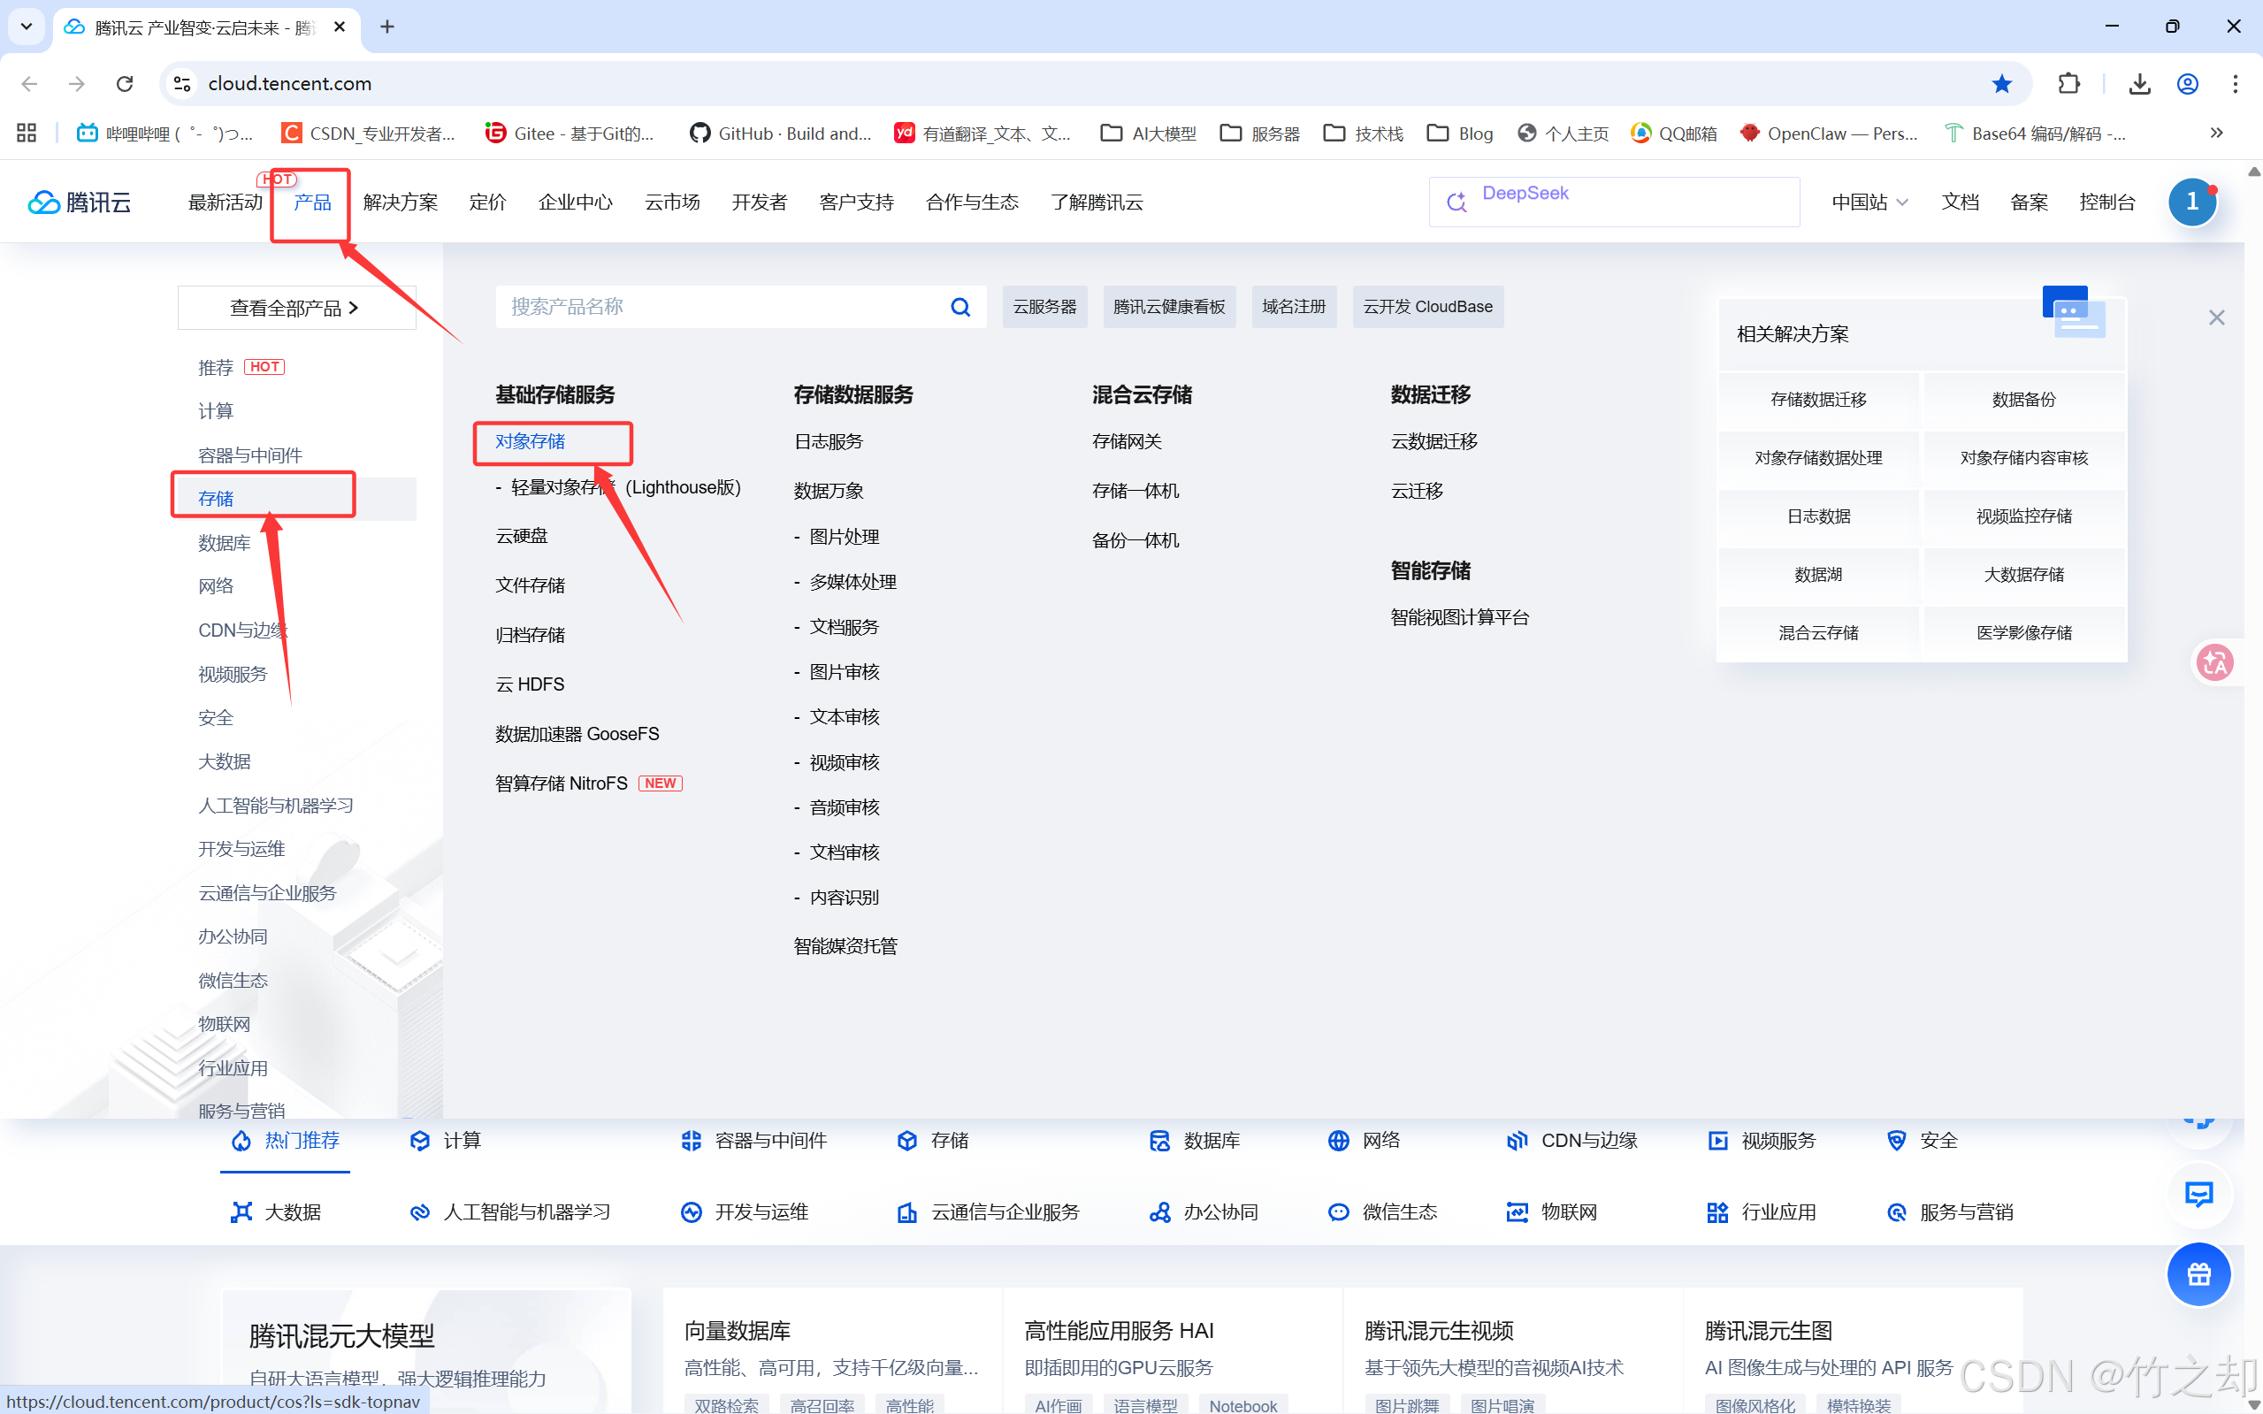
Task: Select 计算 in the product category list
Action: [x=216, y=410]
